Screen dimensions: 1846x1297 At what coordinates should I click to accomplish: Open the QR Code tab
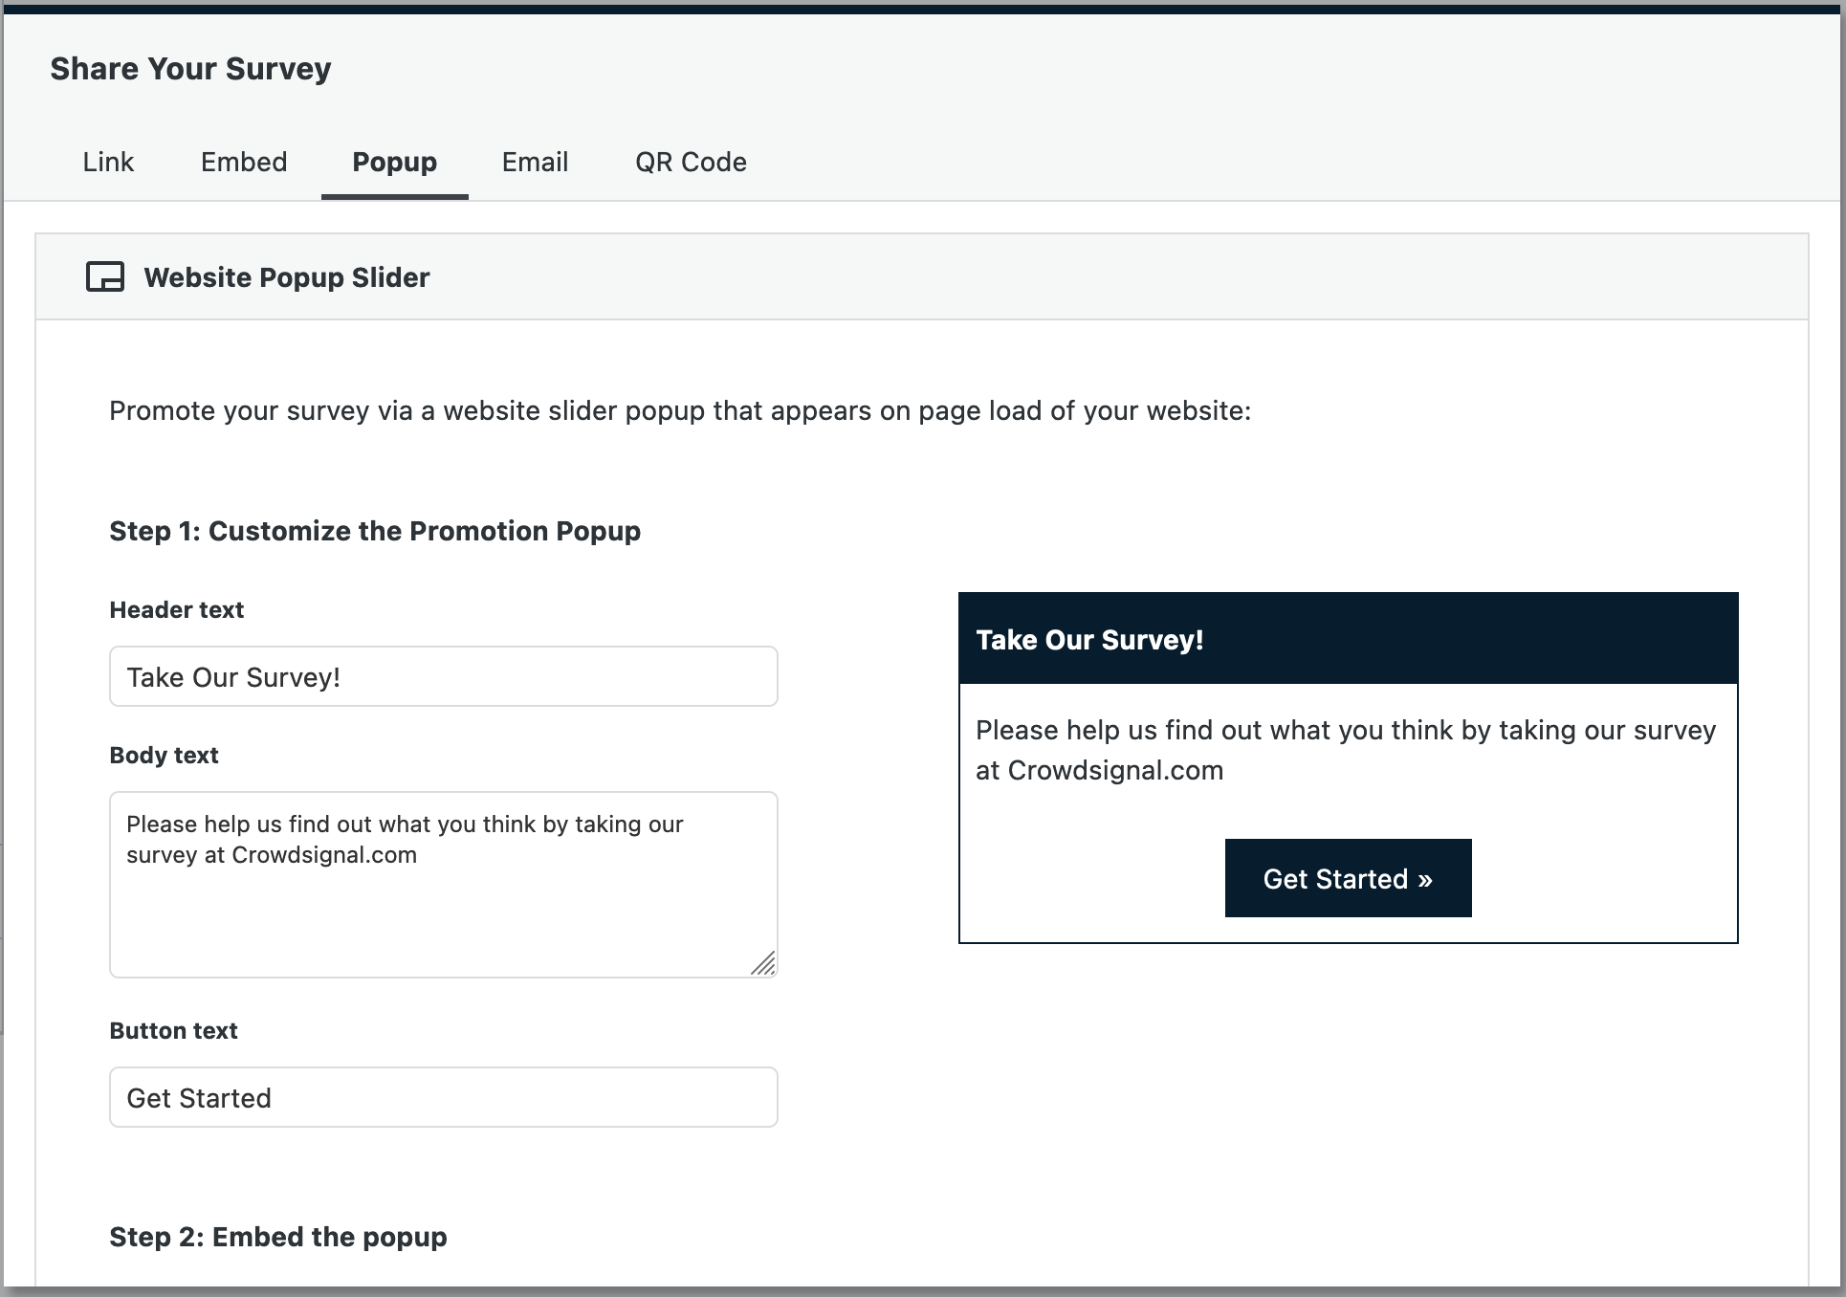[691, 163]
